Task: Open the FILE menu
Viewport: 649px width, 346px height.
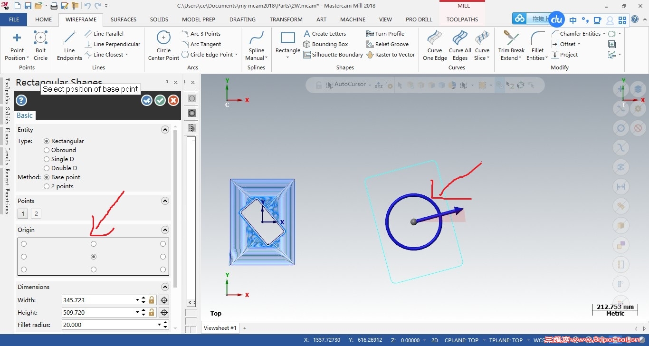Action: pyautogui.click(x=14, y=19)
